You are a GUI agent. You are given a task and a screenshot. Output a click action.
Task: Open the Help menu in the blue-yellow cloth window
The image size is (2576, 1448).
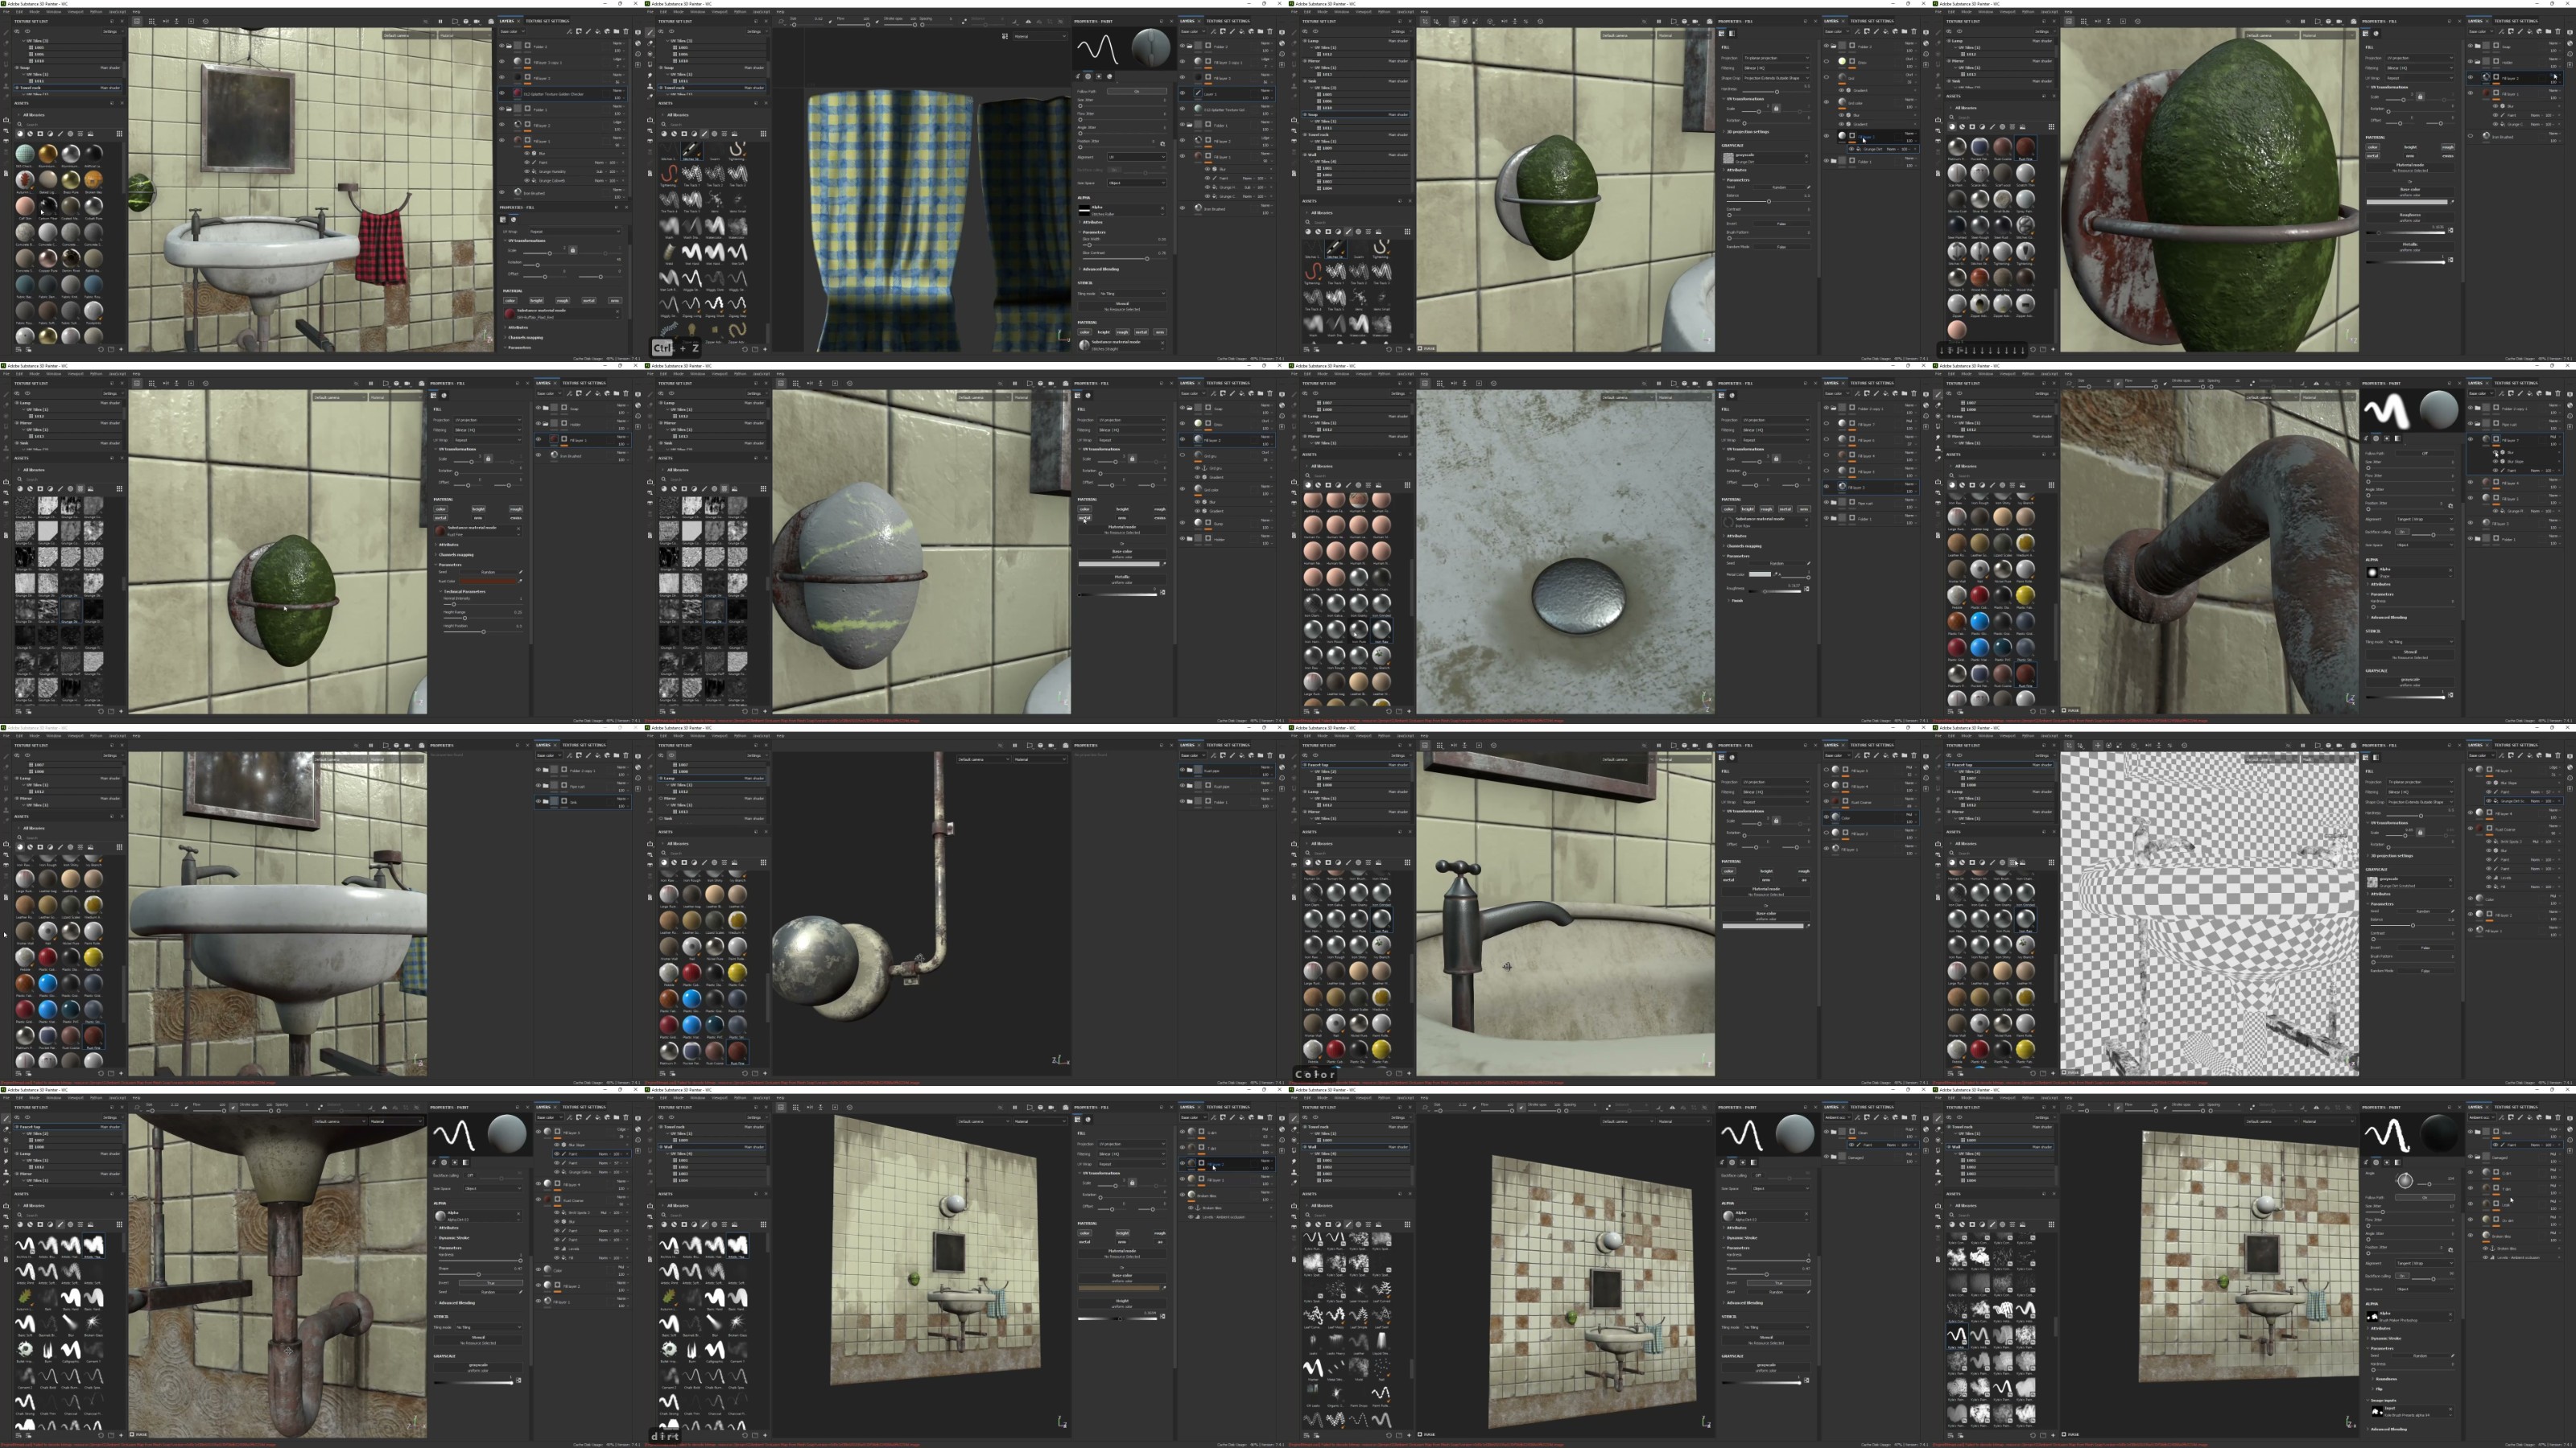tap(781, 12)
